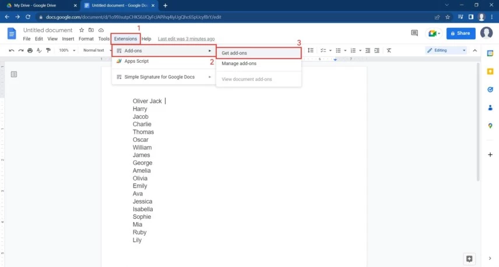Open the Edit menu
This screenshot has height=267, width=499.
[39, 39]
